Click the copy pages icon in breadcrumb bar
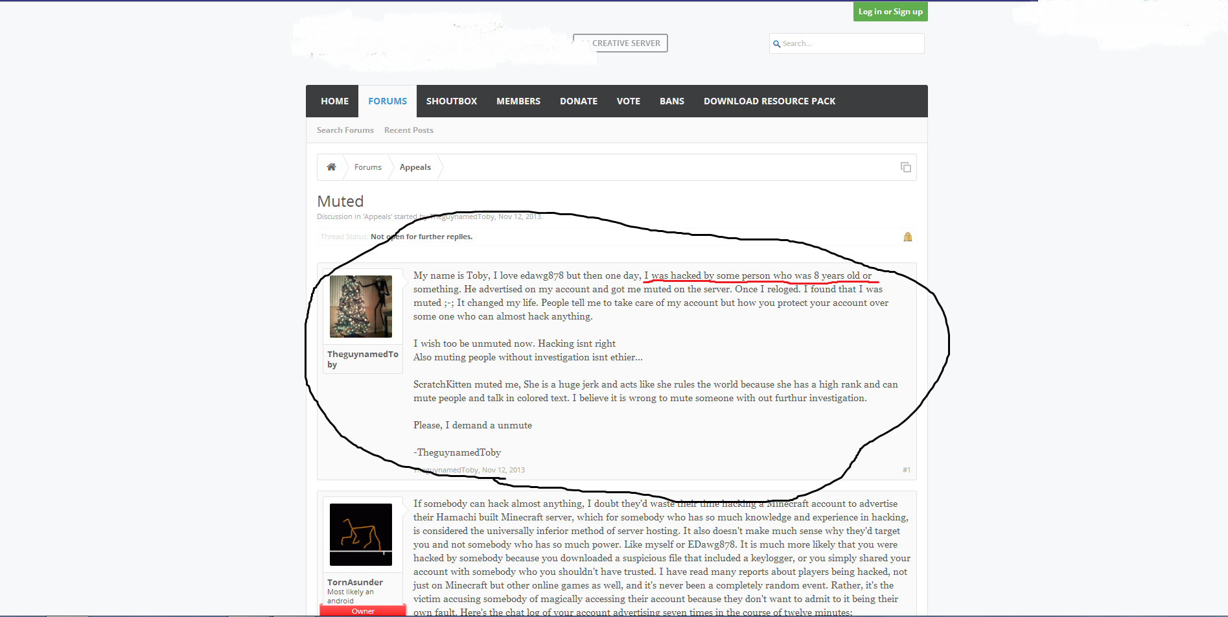The image size is (1228, 617). (905, 167)
